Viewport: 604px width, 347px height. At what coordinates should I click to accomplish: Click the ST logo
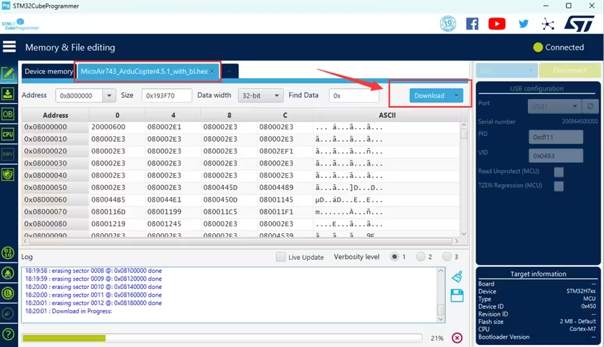(580, 24)
